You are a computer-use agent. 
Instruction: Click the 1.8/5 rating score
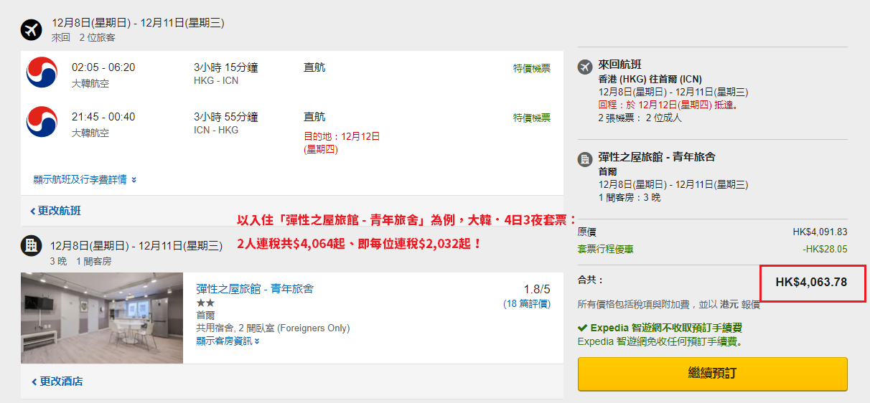pos(535,289)
